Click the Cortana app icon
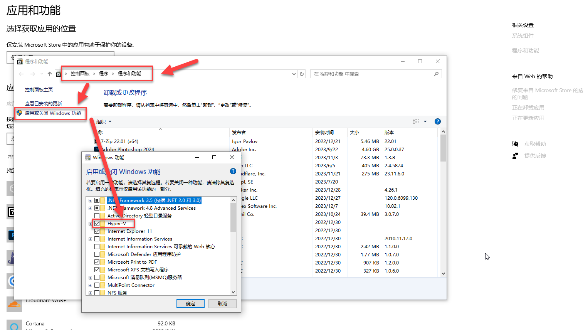The height and width of the screenshot is (330, 583). coord(14,326)
